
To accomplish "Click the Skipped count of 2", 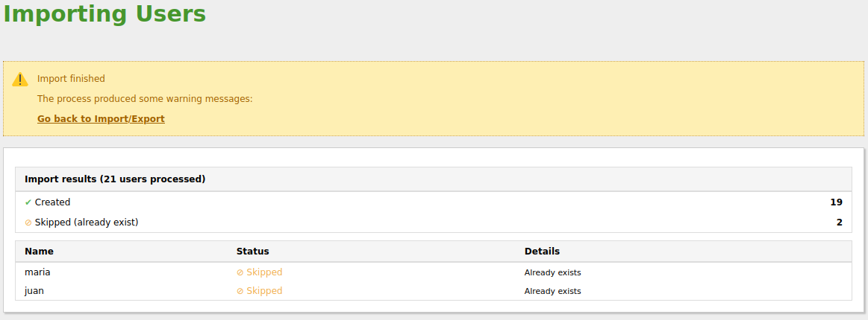I will coord(839,223).
